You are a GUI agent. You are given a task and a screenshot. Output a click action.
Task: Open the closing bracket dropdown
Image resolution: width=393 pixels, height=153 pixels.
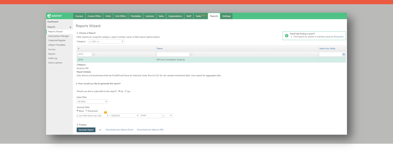(168, 116)
